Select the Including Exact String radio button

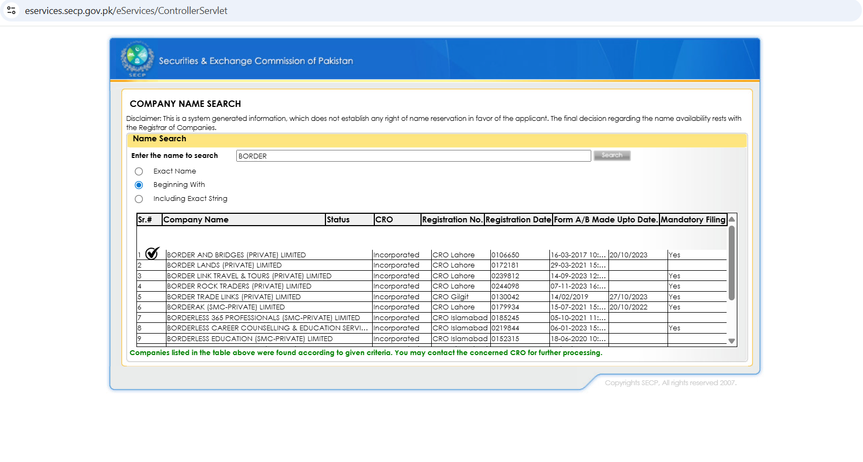139,199
